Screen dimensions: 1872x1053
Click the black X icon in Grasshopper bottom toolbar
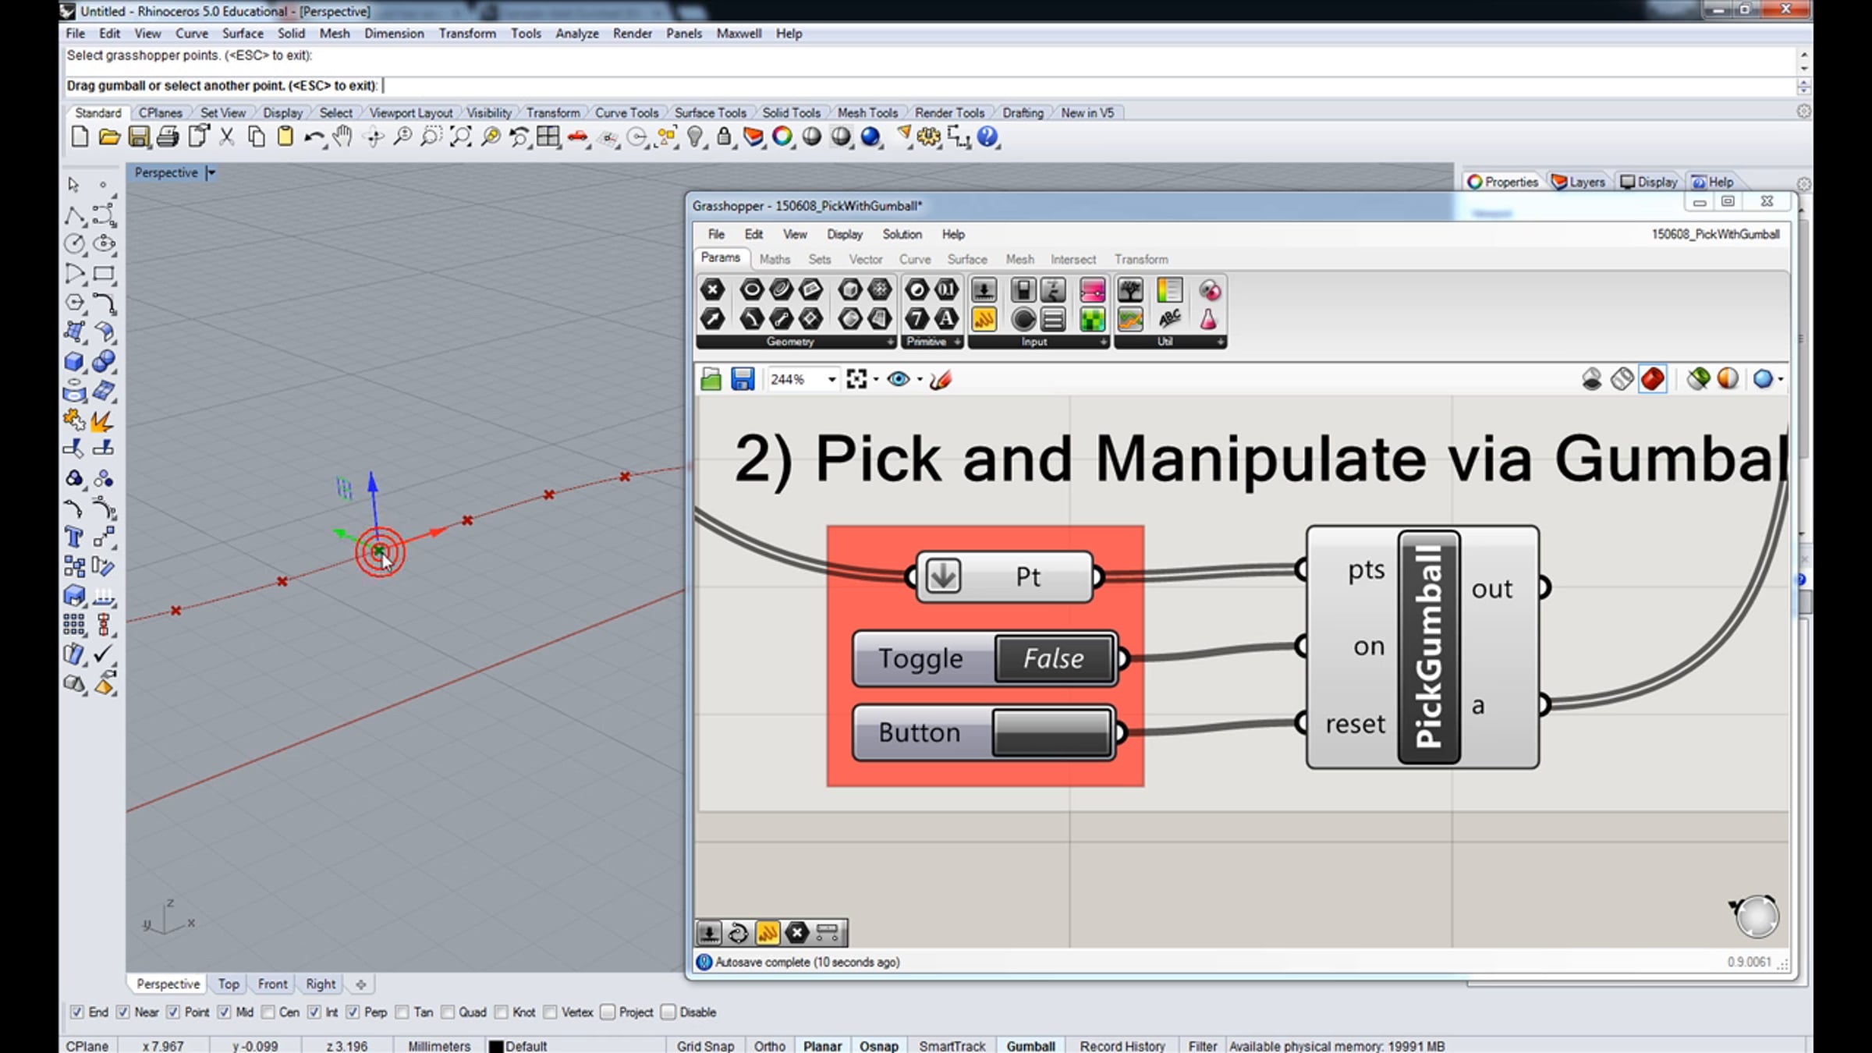(797, 933)
